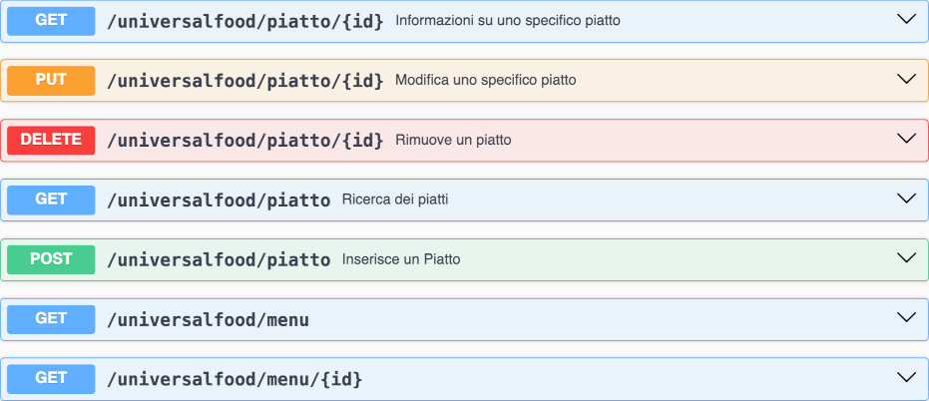The width and height of the screenshot is (929, 401).
Task: Click the green POST method badge
Action: [51, 259]
